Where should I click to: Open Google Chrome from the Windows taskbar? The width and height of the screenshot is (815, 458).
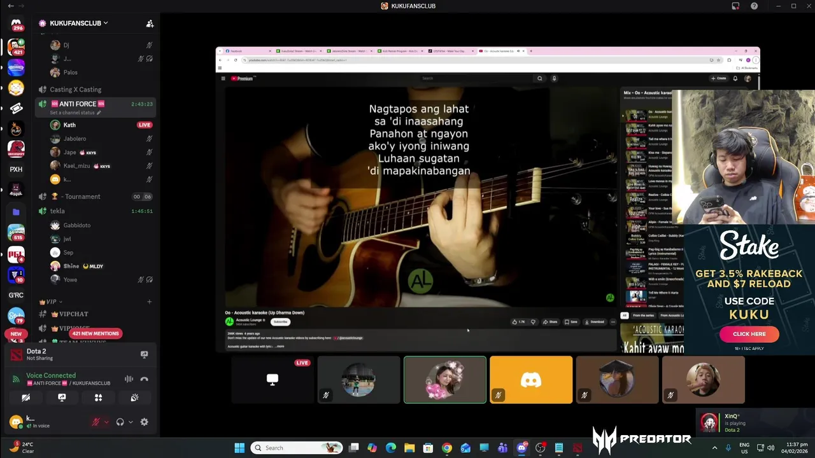[x=447, y=448]
